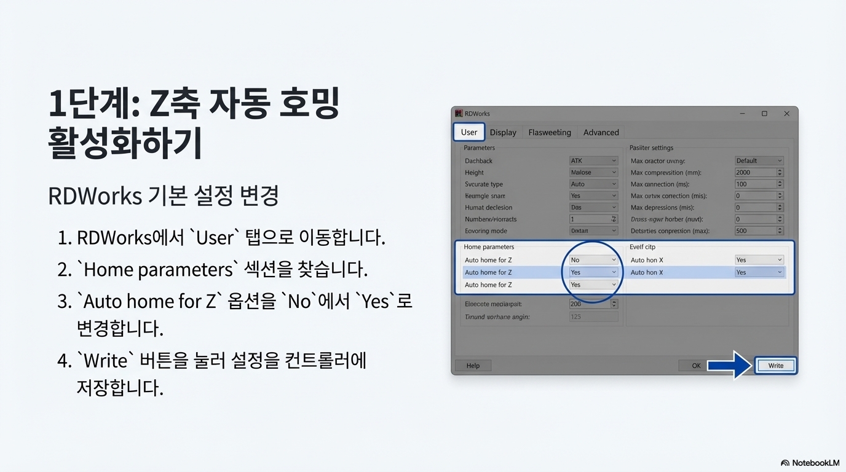Image resolution: width=846 pixels, height=472 pixels.
Task: Click the Height label in Parameters
Action: (474, 173)
